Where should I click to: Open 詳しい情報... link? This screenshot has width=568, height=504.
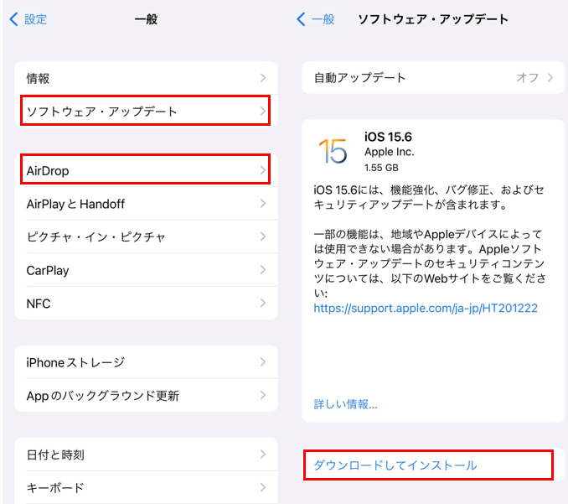click(x=346, y=404)
